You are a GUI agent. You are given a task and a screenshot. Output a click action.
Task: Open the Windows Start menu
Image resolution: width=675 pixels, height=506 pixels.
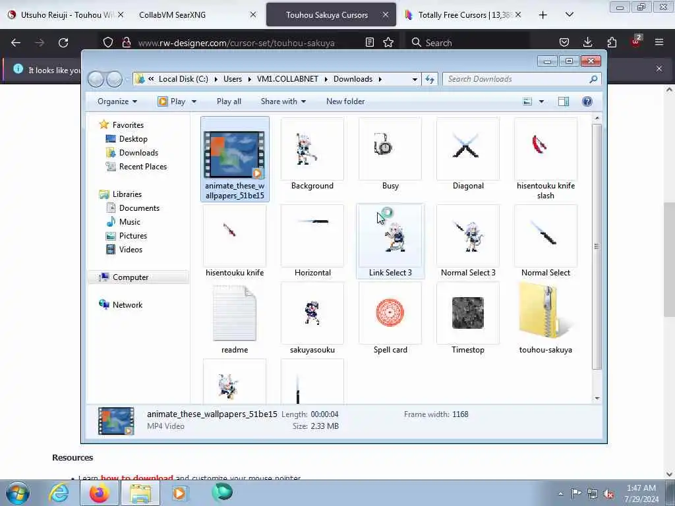pos(18,493)
